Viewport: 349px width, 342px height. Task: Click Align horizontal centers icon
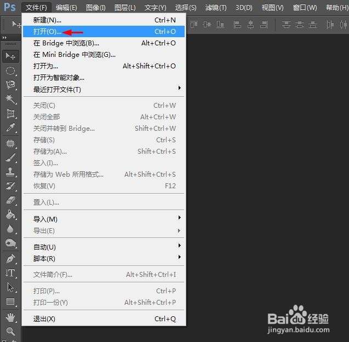[250, 24]
